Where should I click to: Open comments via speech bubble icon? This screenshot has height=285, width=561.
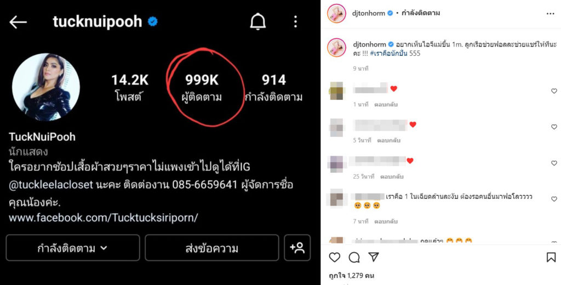[354, 257]
